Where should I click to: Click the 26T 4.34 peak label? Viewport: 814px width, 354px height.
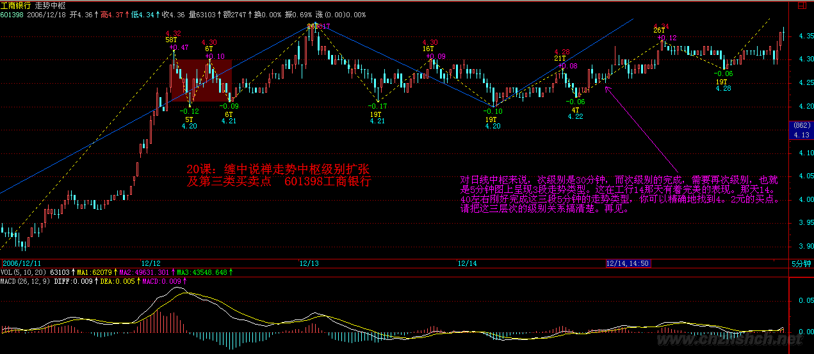tap(661, 28)
